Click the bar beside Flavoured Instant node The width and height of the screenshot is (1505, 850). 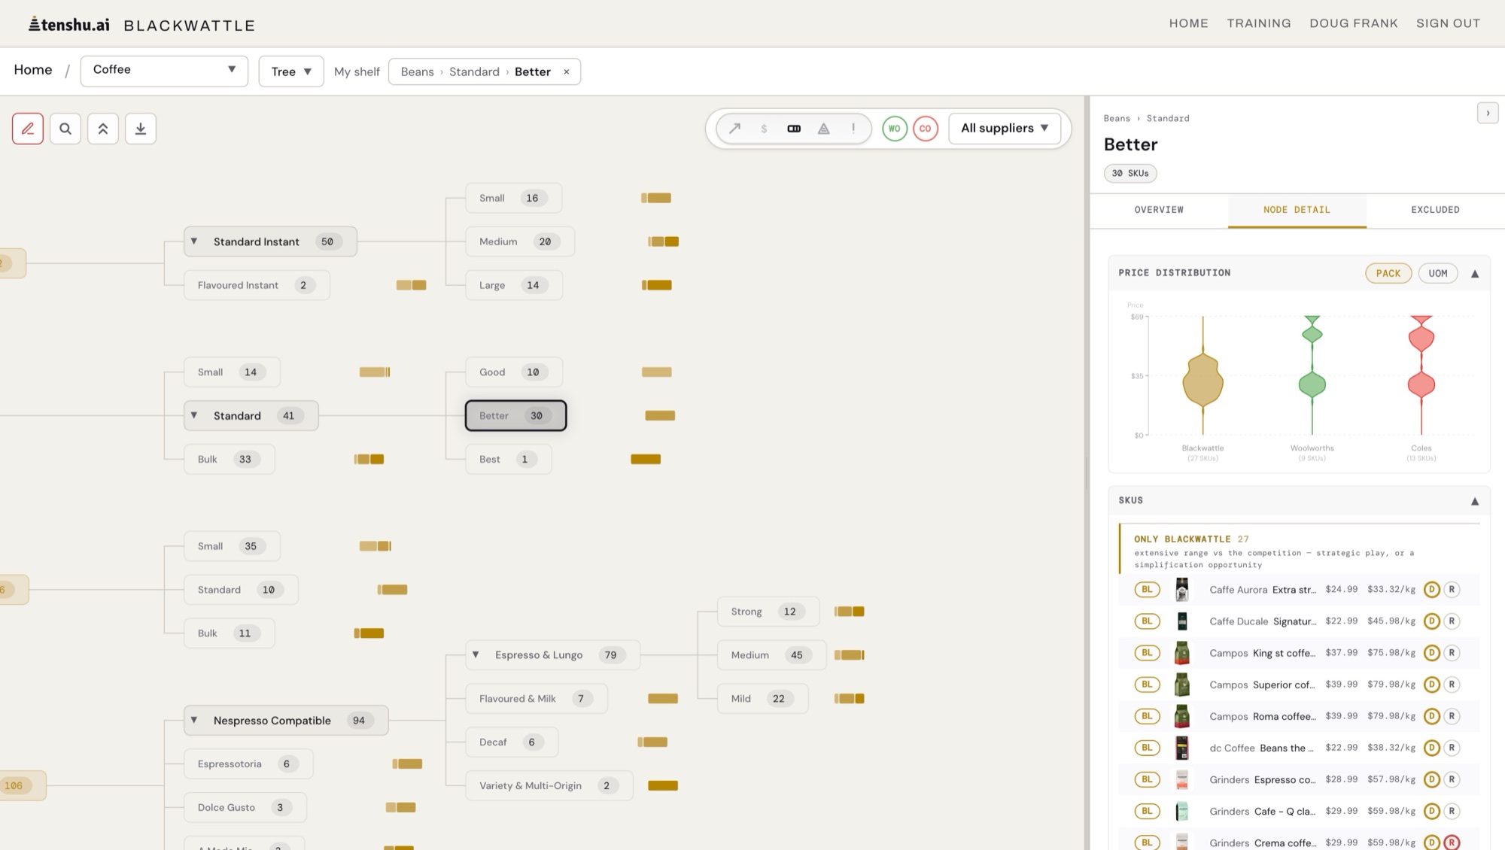tap(411, 285)
